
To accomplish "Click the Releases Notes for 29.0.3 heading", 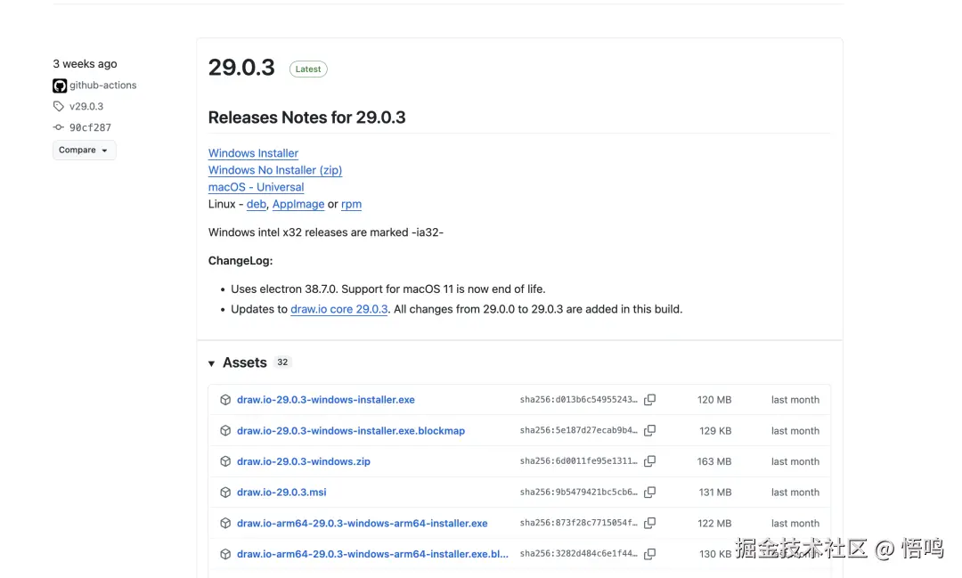I will (x=306, y=118).
